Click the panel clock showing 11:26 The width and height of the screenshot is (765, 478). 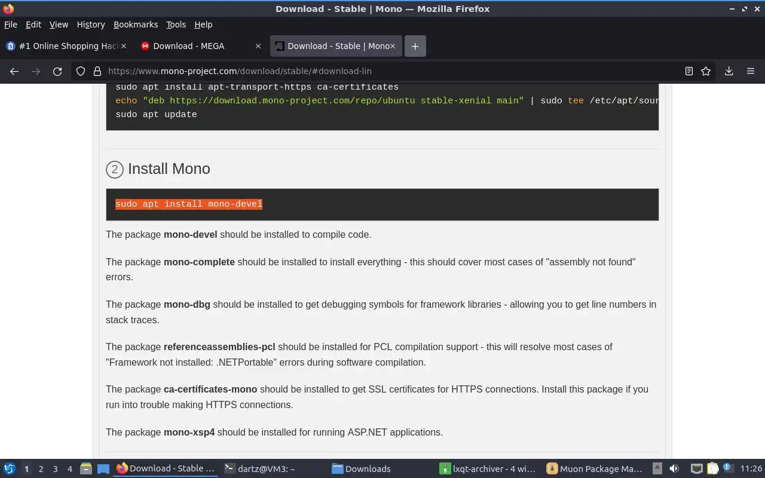pyautogui.click(x=751, y=469)
